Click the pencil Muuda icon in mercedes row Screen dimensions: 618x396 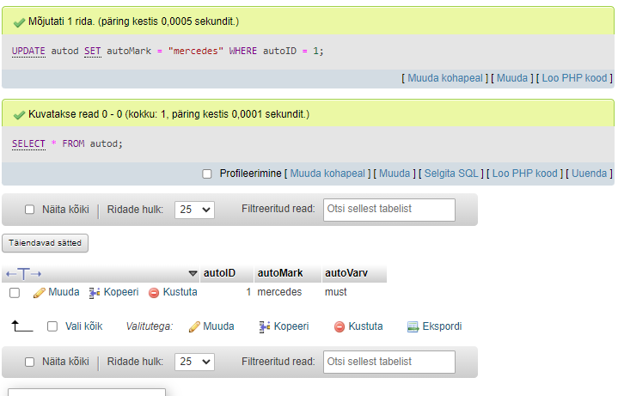[39, 293]
